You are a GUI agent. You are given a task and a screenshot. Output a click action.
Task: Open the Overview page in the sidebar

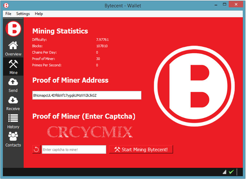pos(13,48)
